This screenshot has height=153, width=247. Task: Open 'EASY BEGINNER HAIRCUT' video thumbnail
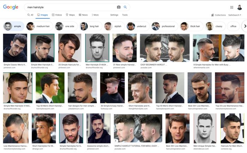165,48
